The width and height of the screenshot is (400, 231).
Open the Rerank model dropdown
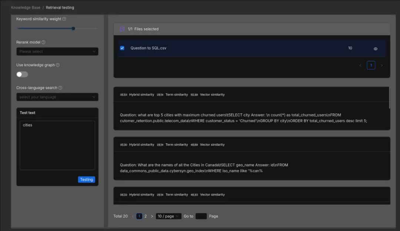[x=57, y=51]
